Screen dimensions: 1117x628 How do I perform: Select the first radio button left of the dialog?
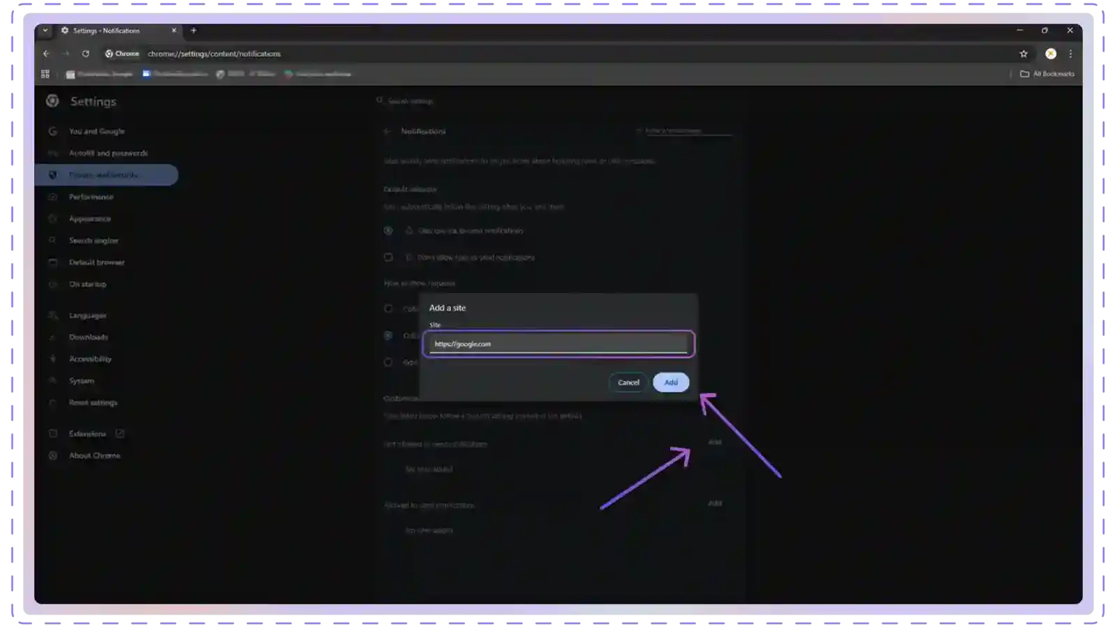[389, 308]
